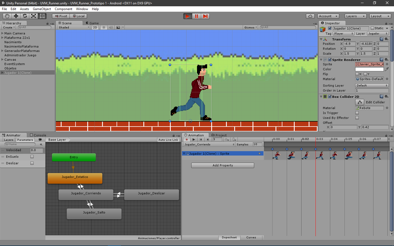
Task: Open the Layers dropdown in toolbar
Action: click(x=355, y=16)
